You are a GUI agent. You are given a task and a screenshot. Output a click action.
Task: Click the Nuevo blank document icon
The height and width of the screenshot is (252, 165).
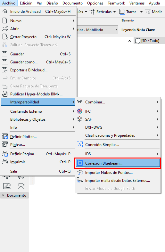pos(5,20)
